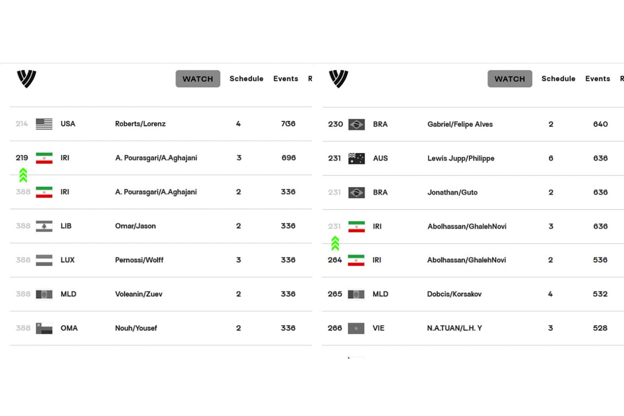Click the green up arrows above rank 264
Viewport: 624px width, 416px height.
pos(335,243)
